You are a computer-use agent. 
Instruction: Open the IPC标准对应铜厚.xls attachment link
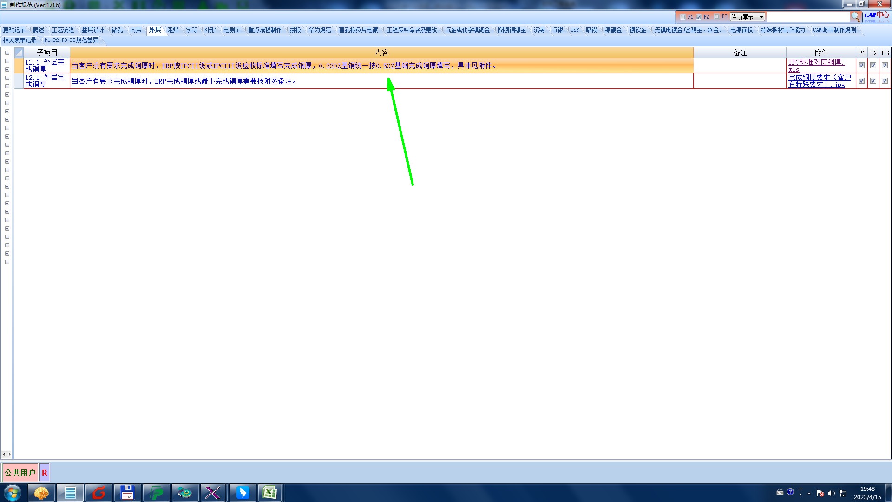816,62
